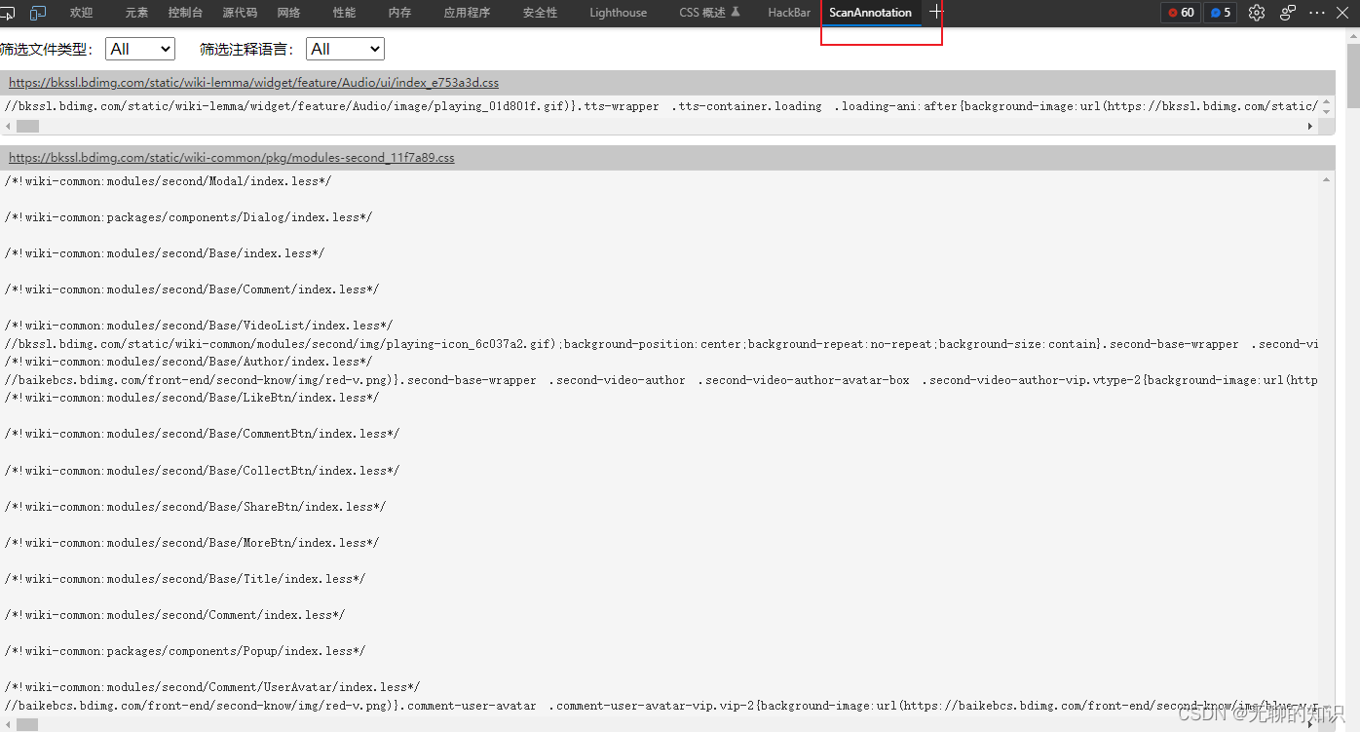Toggle device emulation mode

(38, 13)
